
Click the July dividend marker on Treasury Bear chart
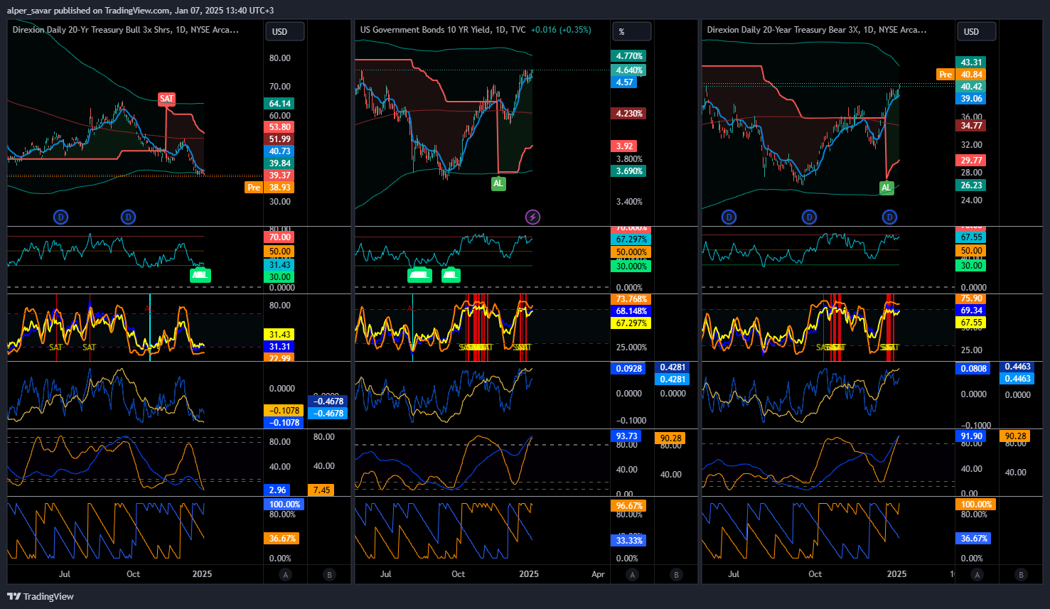[x=729, y=217]
